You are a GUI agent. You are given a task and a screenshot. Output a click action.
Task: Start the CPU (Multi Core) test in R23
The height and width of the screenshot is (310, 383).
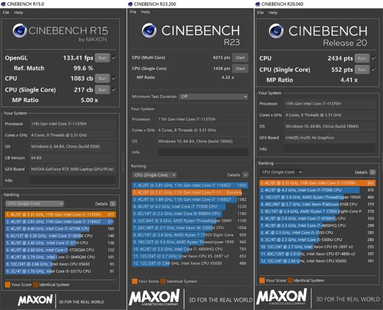240,57
